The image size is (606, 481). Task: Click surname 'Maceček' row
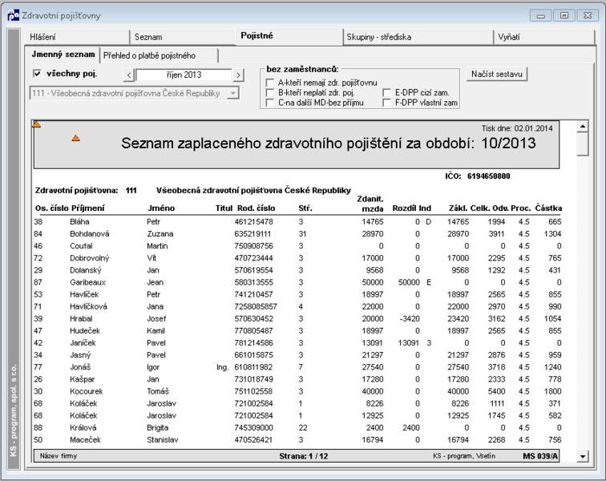[x=86, y=440]
